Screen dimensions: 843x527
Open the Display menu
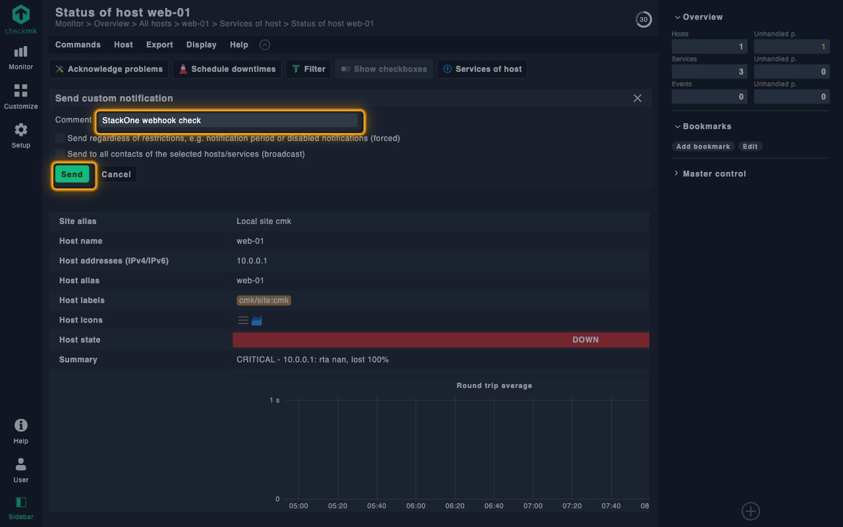coord(202,45)
